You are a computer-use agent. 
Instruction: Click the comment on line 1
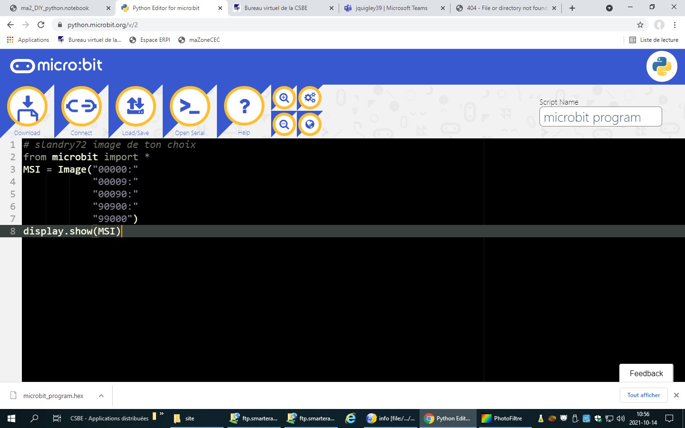click(109, 145)
